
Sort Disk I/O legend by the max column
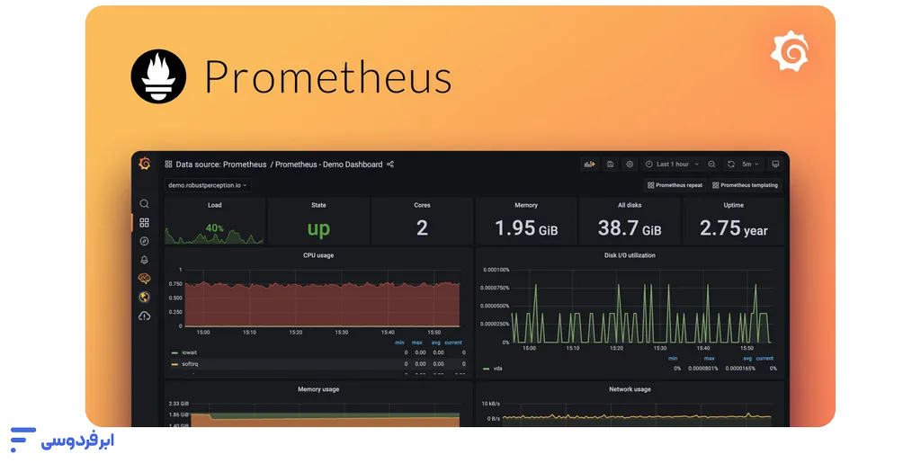tap(709, 359)
